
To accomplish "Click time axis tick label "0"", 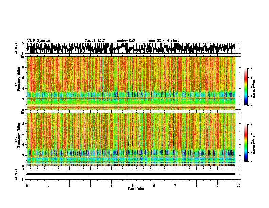I will (27, 186).
